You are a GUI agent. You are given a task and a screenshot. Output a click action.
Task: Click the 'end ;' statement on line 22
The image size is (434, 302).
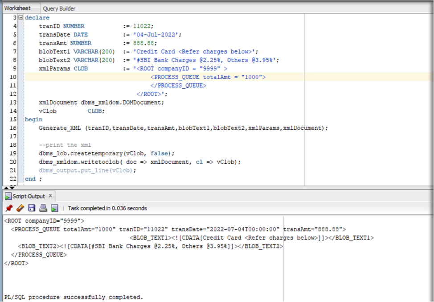33,179
